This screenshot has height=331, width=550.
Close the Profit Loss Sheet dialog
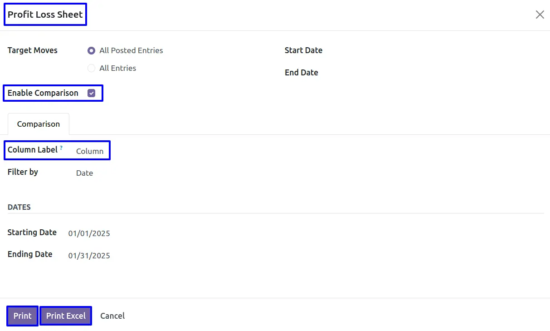[x=540, y=15]
